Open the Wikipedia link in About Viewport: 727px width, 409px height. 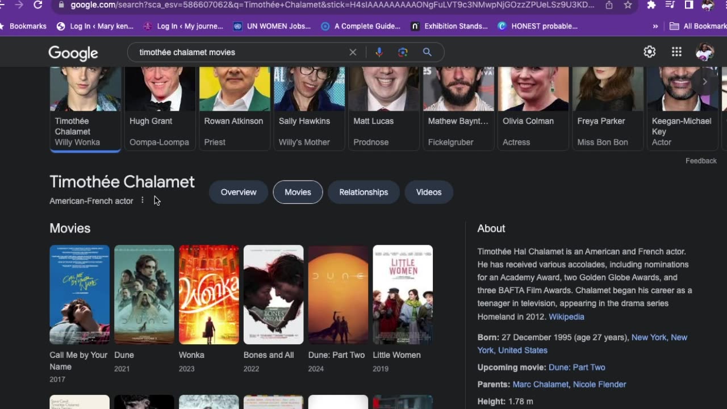click(566, 317)
